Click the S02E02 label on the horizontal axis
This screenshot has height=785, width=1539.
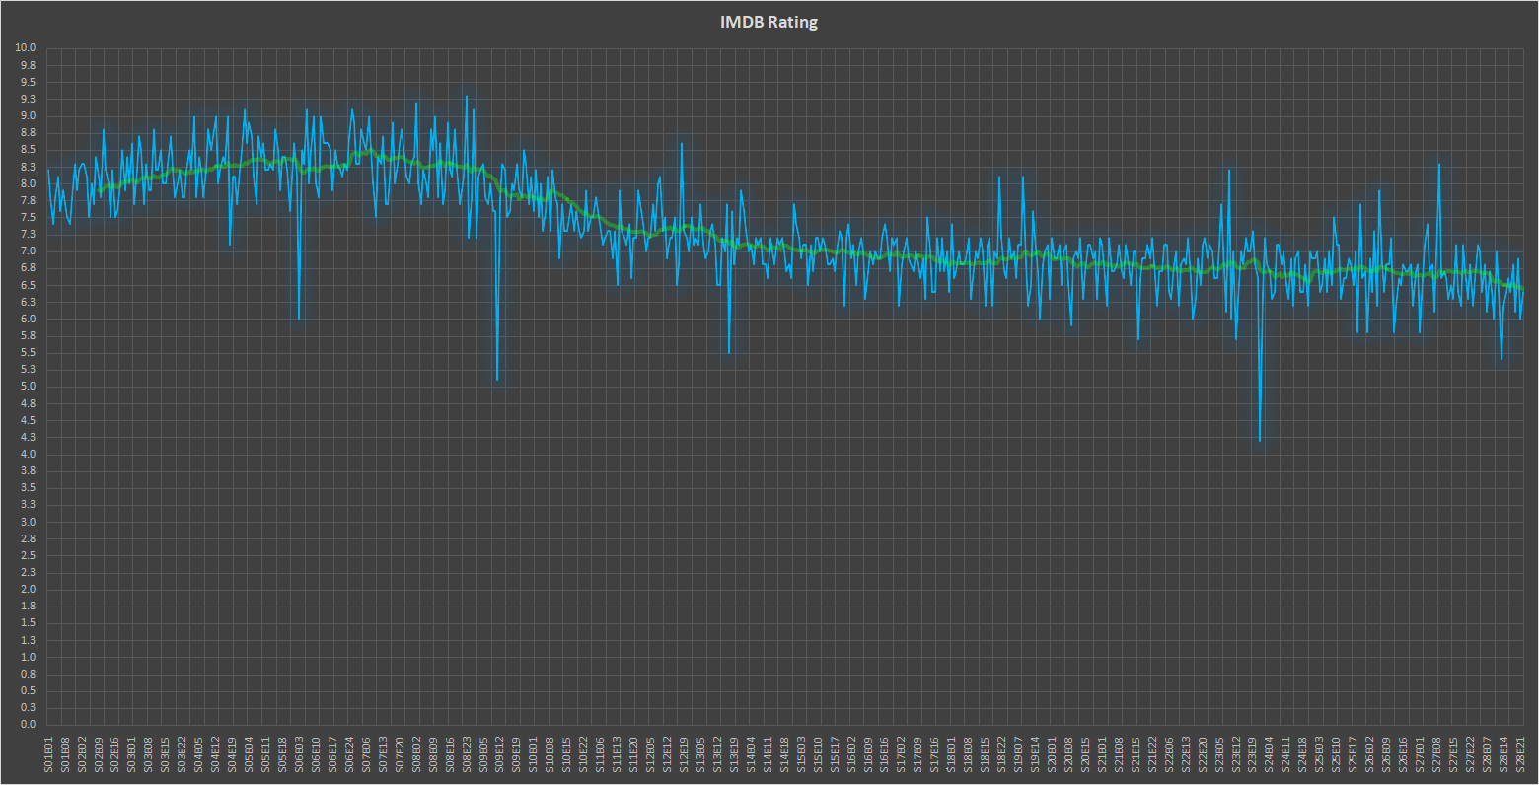pos(81,754)
